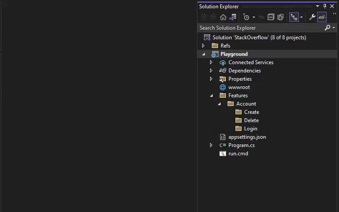Click the Playground web project icon
The image size is (339, 212).
coord(215,54)
